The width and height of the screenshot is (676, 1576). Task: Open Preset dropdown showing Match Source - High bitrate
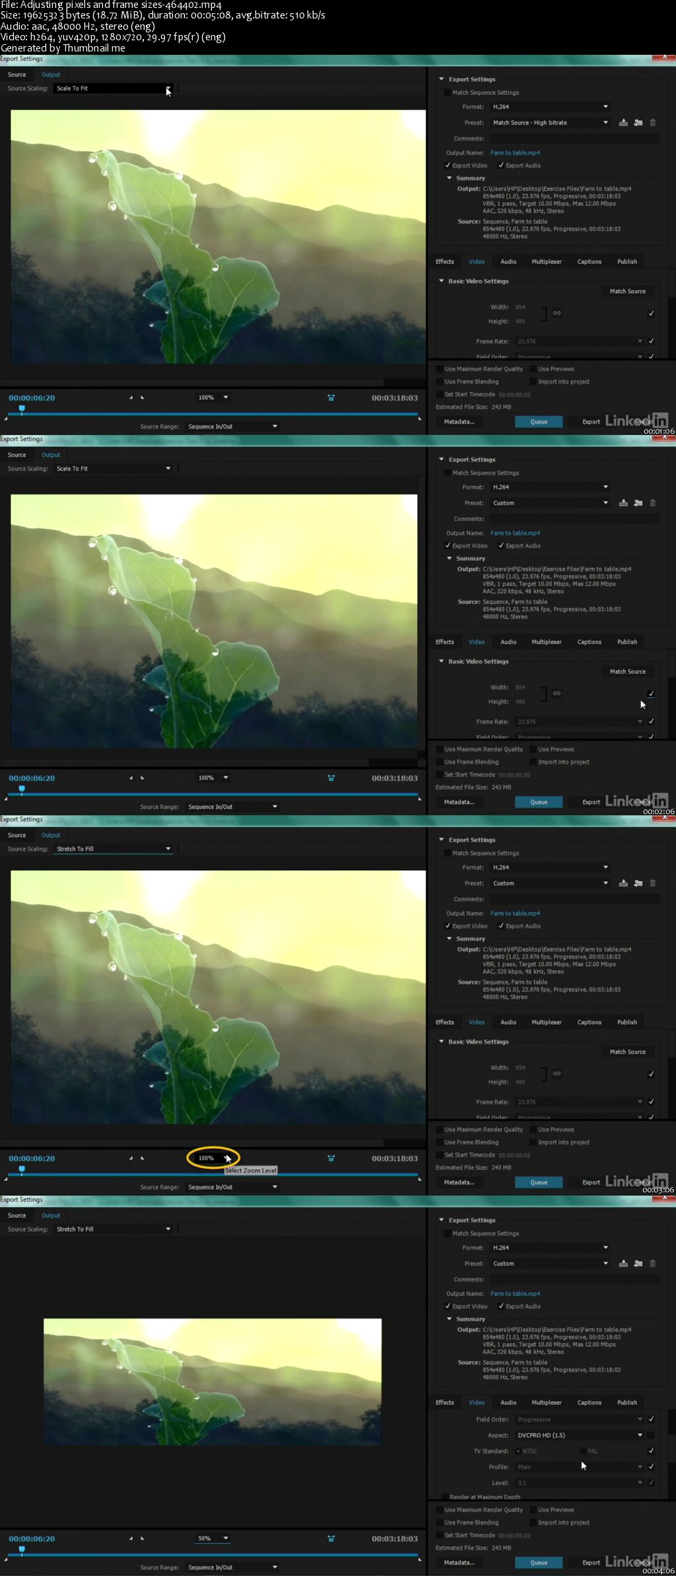(550, 123)
